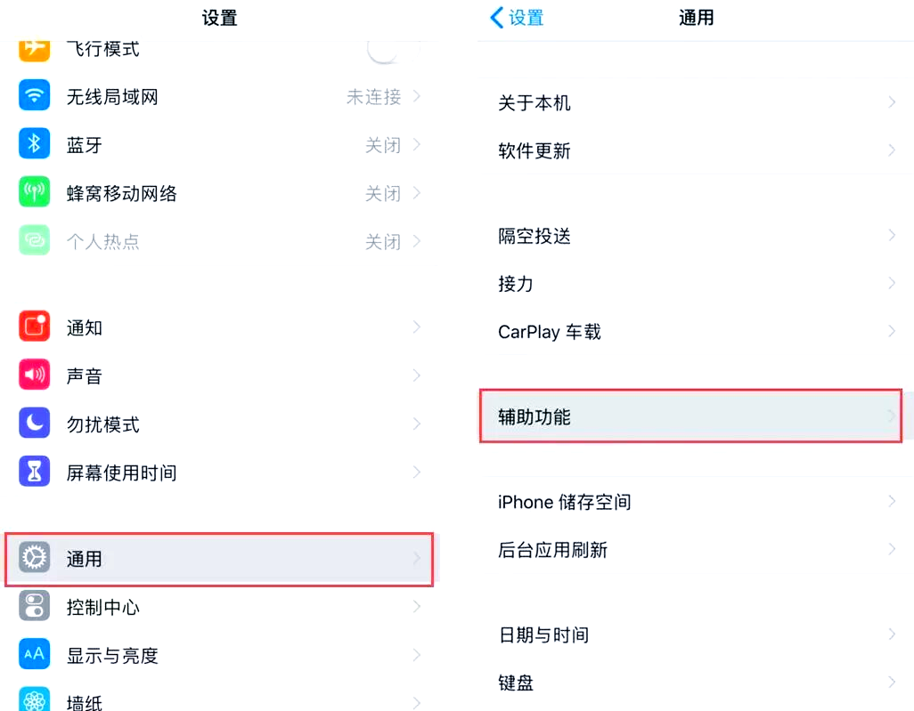Tap the Sounds (声音) speaker icon

[34, 376]
